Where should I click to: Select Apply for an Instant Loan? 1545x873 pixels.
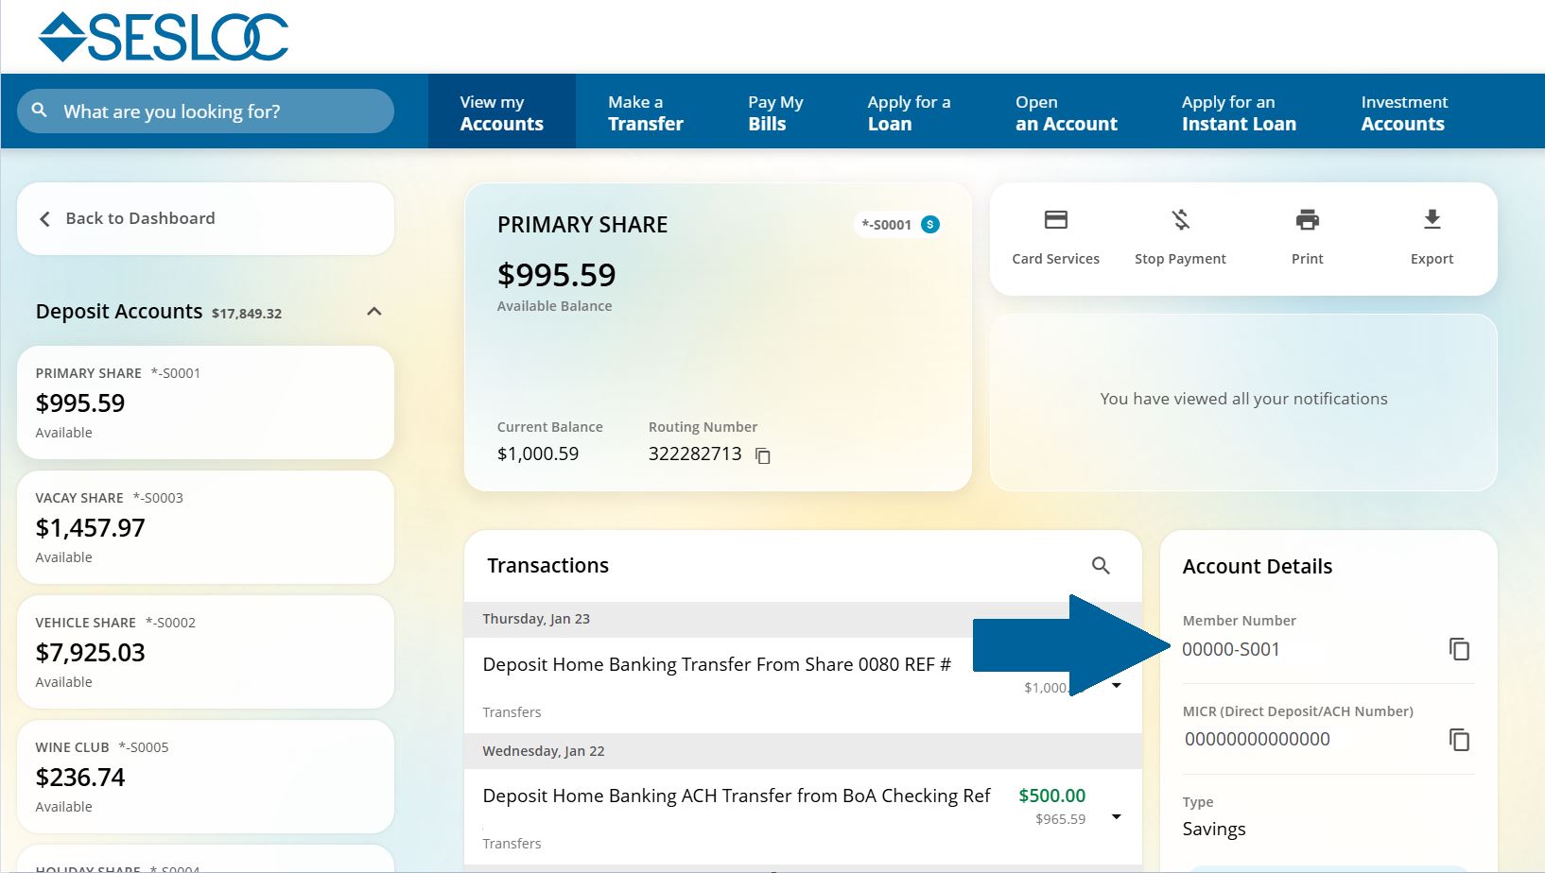[1239, 111]
